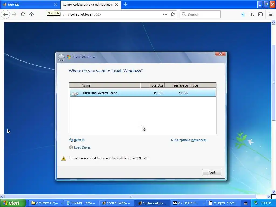The image size is (276, 207).
Task: Switch to the New Tab tab
Action: click(x=30, y=5)
